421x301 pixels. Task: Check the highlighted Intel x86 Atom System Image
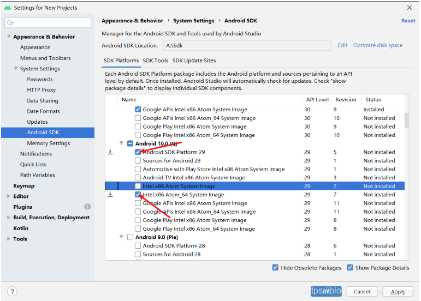pyautogui.click(x=138, y=186)
